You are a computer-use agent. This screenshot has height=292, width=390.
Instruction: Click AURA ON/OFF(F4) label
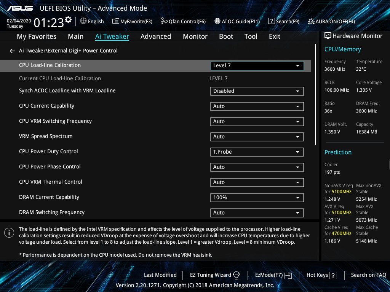coord(335,21)
